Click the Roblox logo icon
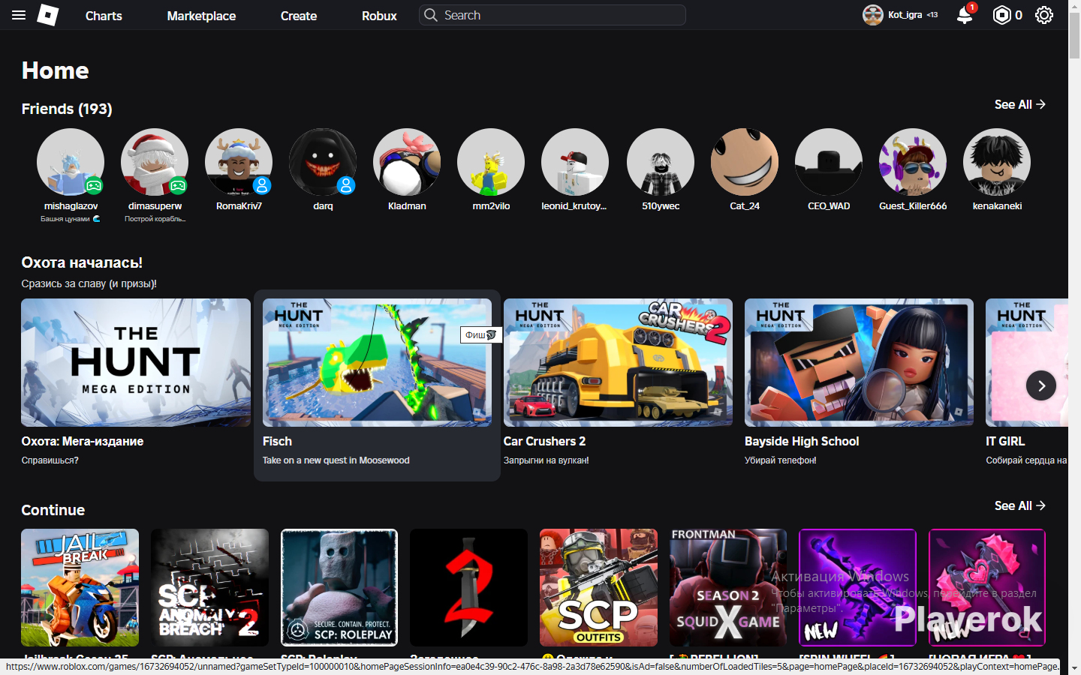This screenshot has width=1081, height=675. (x=48, y=15)
